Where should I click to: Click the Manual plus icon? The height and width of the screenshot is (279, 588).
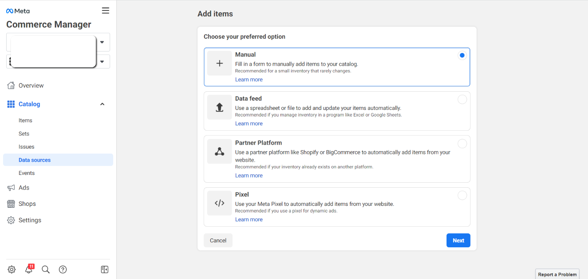click(219, 63)
